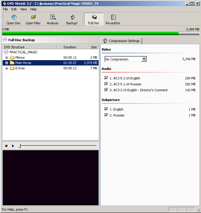Uncheck Director's Comment audio track
201x213 pixels.
pyautogui.click(x=106, y=90)
